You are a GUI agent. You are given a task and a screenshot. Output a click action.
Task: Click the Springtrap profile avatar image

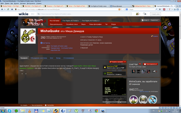28,36
